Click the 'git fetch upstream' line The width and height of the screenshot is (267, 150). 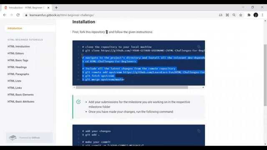coord(98,76)
